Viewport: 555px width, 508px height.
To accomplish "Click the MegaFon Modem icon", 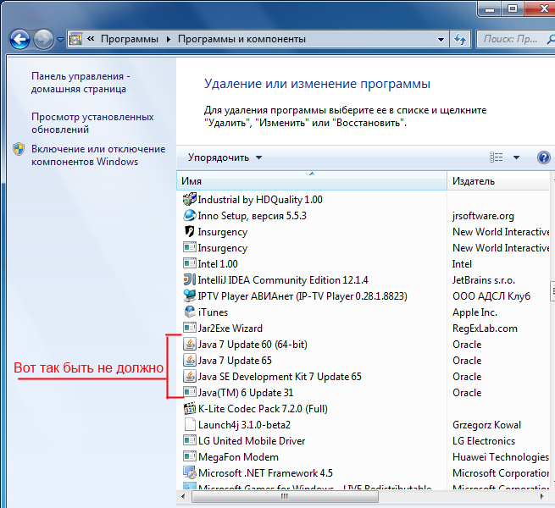I will pos(189,456).
